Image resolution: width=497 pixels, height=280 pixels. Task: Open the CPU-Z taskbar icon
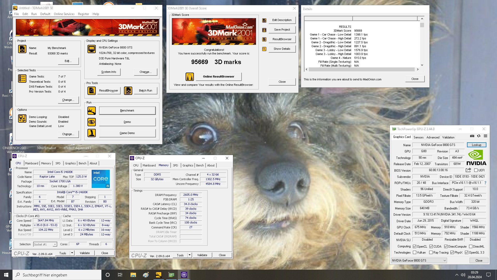point(184,275)
